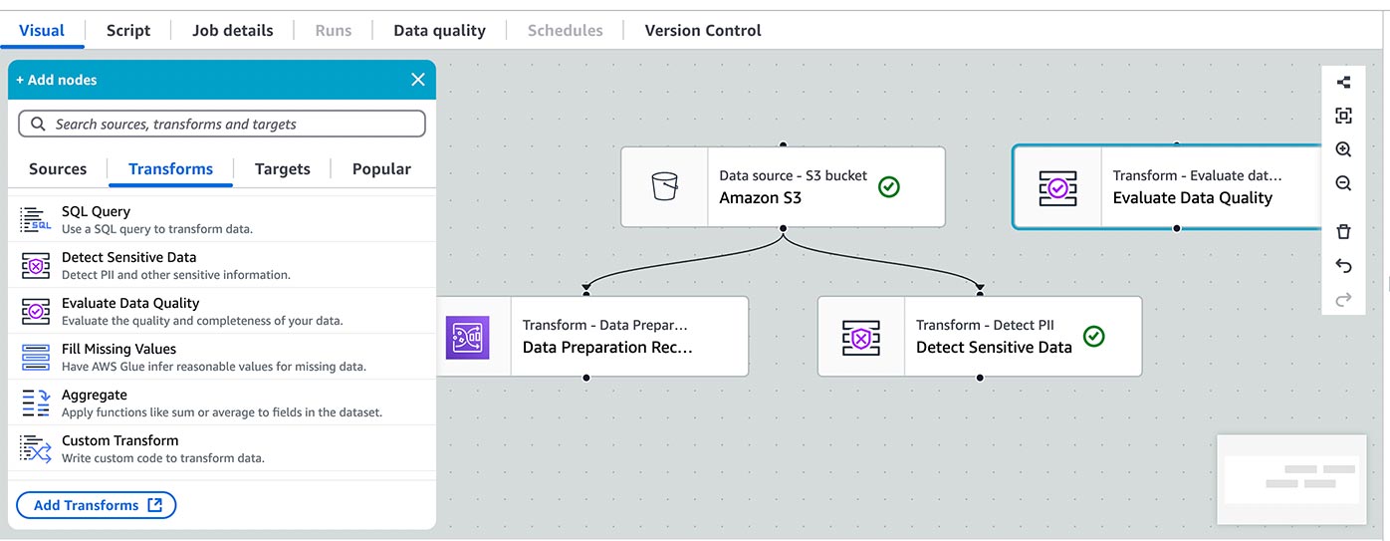The height and width of the screenshot is (541, 1390).
Task: Open the Job details tab
Action: click(233, 30)
